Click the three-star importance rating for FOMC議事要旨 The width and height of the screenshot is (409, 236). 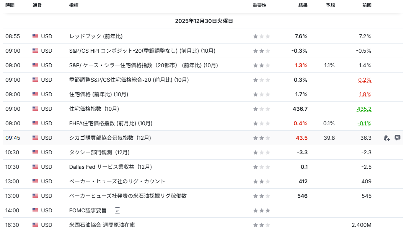[262, 210]
